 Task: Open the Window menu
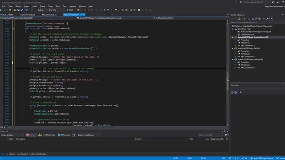click(82, 6)
